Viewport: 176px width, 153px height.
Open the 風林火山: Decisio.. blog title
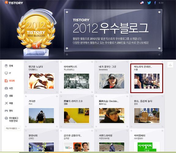[109, 101]
